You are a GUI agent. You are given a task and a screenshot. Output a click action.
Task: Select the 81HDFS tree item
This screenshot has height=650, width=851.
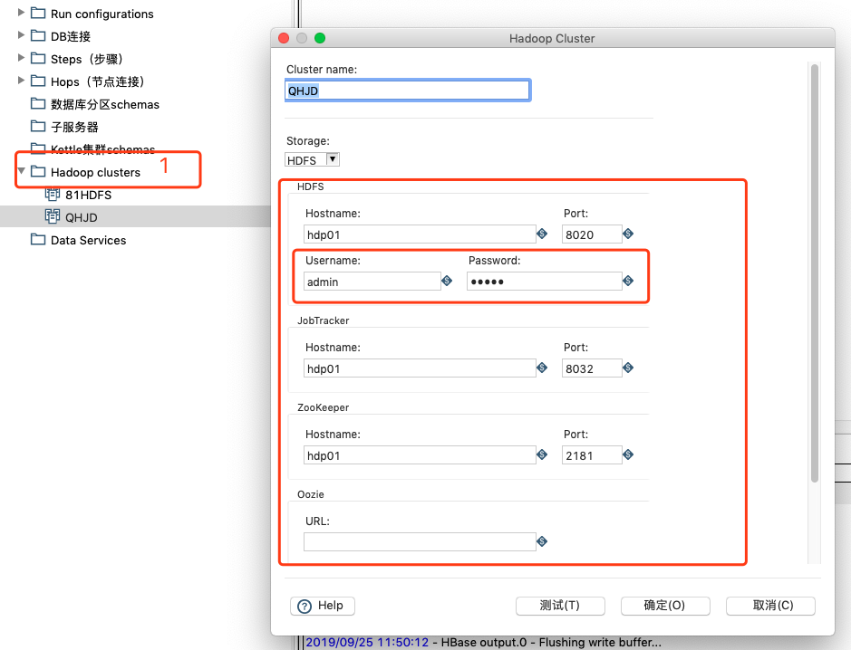point(89,195)
